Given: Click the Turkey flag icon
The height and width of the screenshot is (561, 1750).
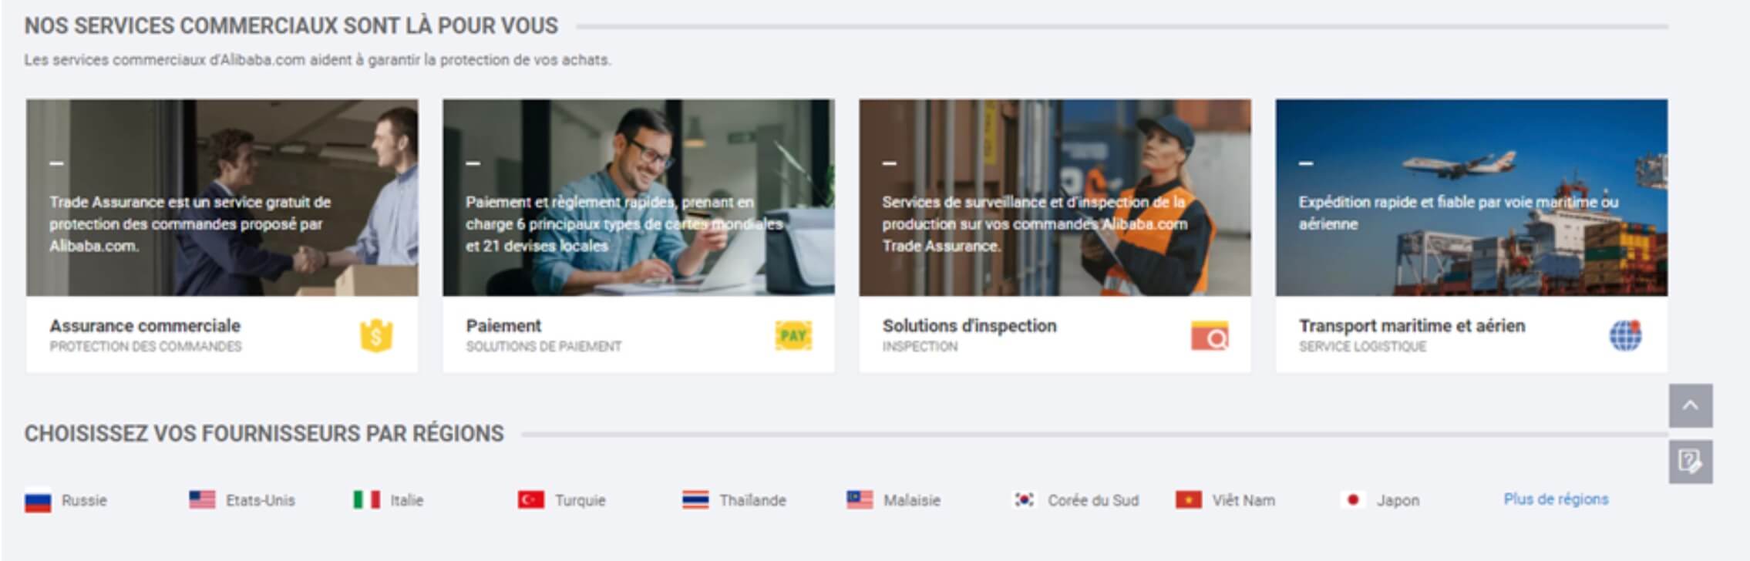Looking at the screenshot, I should click(531, 500).
